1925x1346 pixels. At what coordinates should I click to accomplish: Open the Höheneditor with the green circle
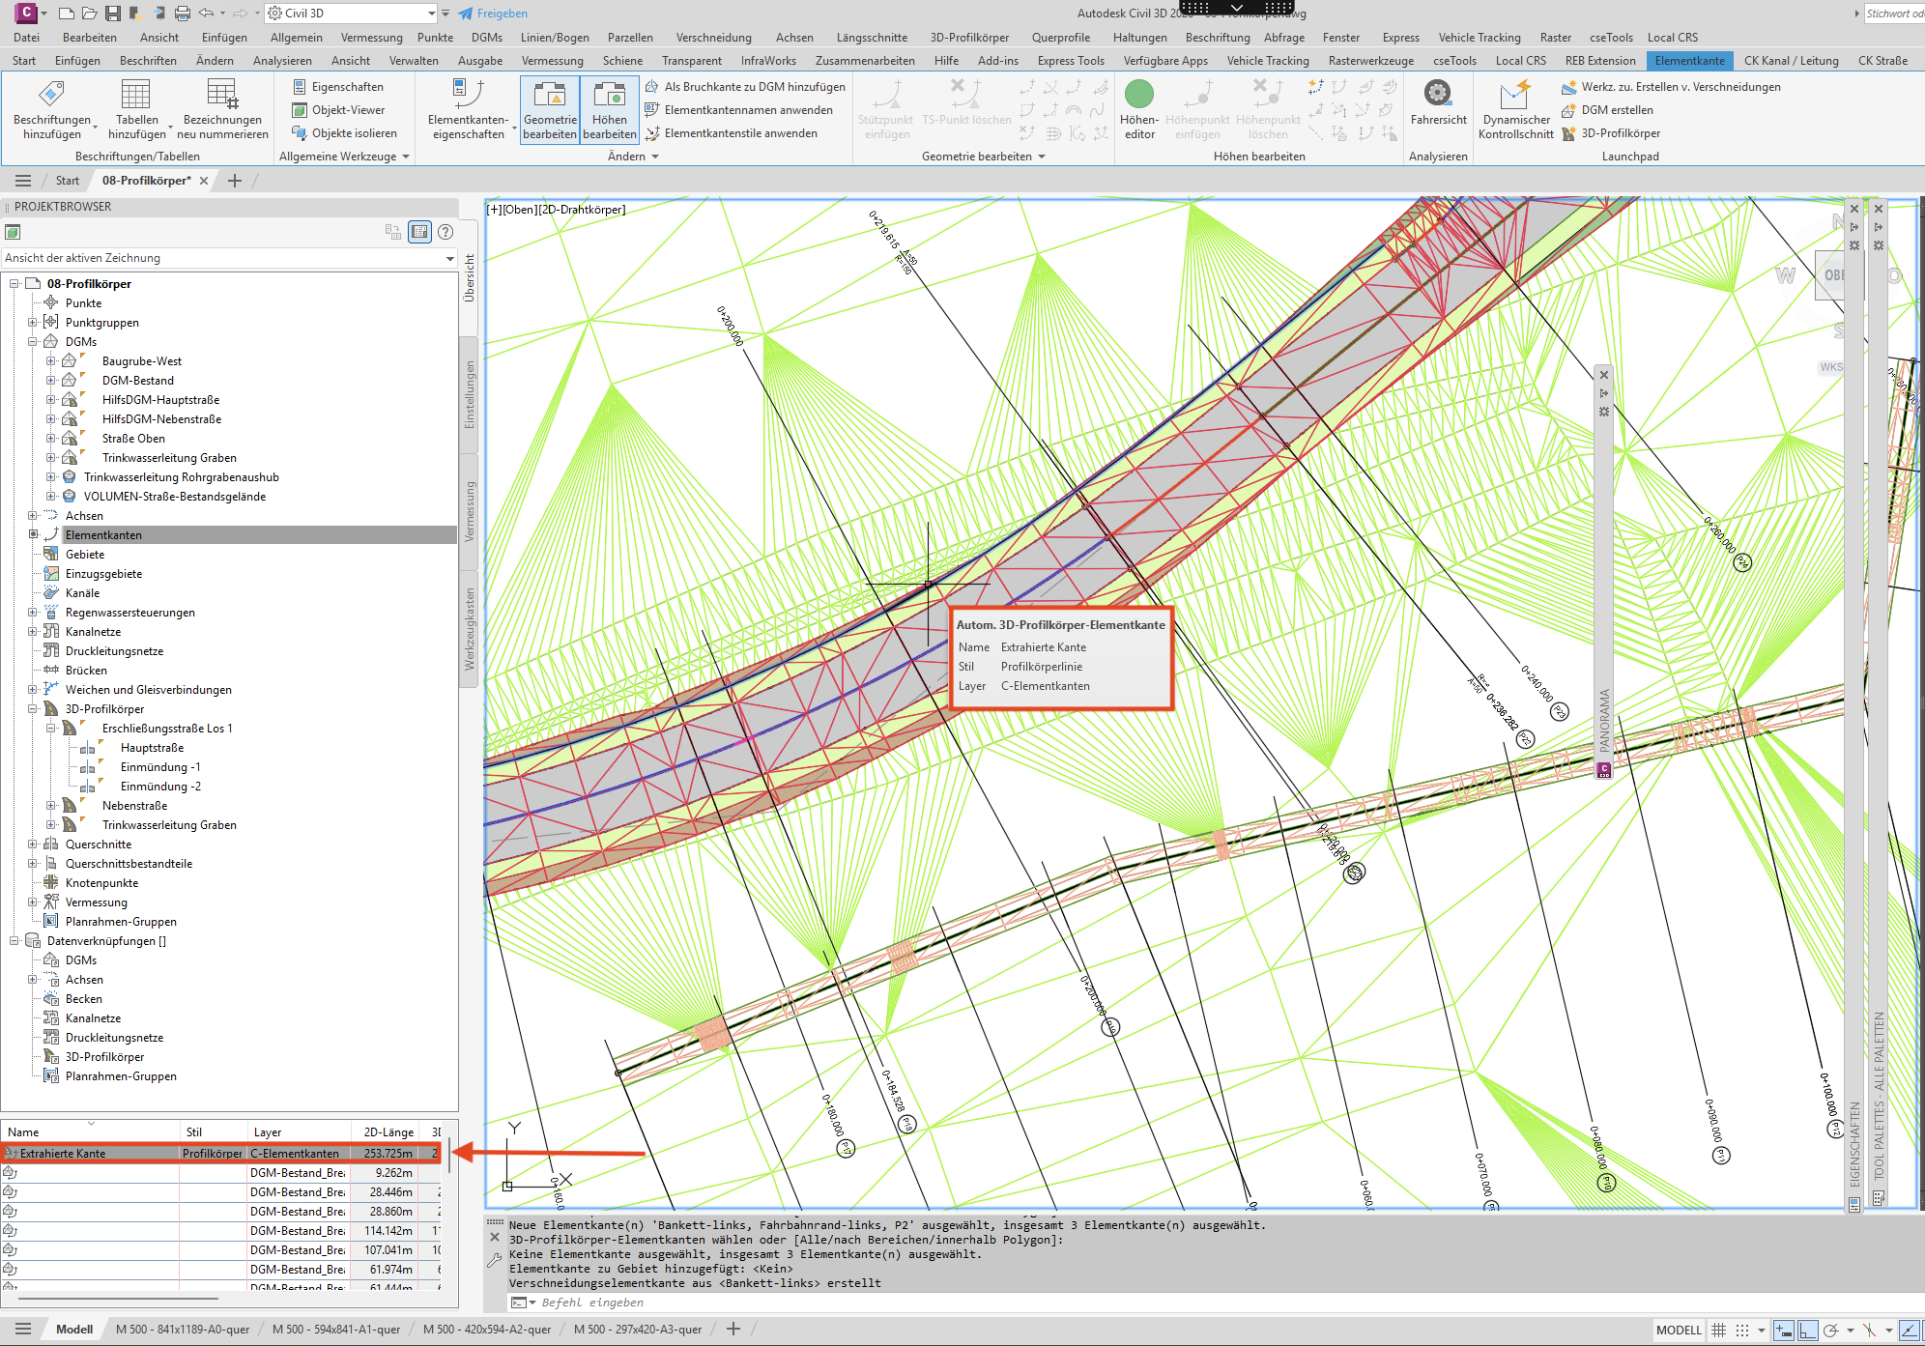click(x=1139, y=109)
